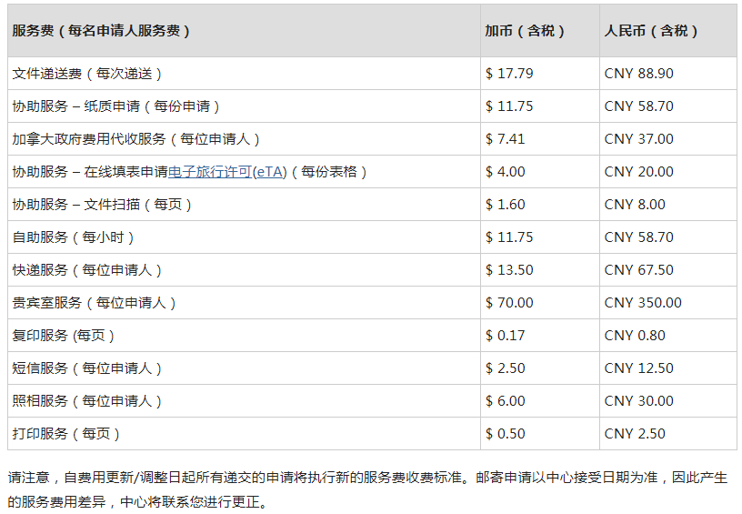Select the 文件递送费 row label
Image resolution: width=742 pixels, height=514 pixels.
tap(87, 74)
